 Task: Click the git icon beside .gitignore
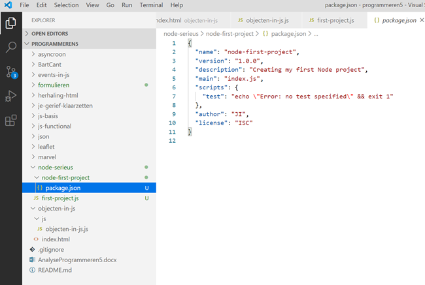point(32,249)
